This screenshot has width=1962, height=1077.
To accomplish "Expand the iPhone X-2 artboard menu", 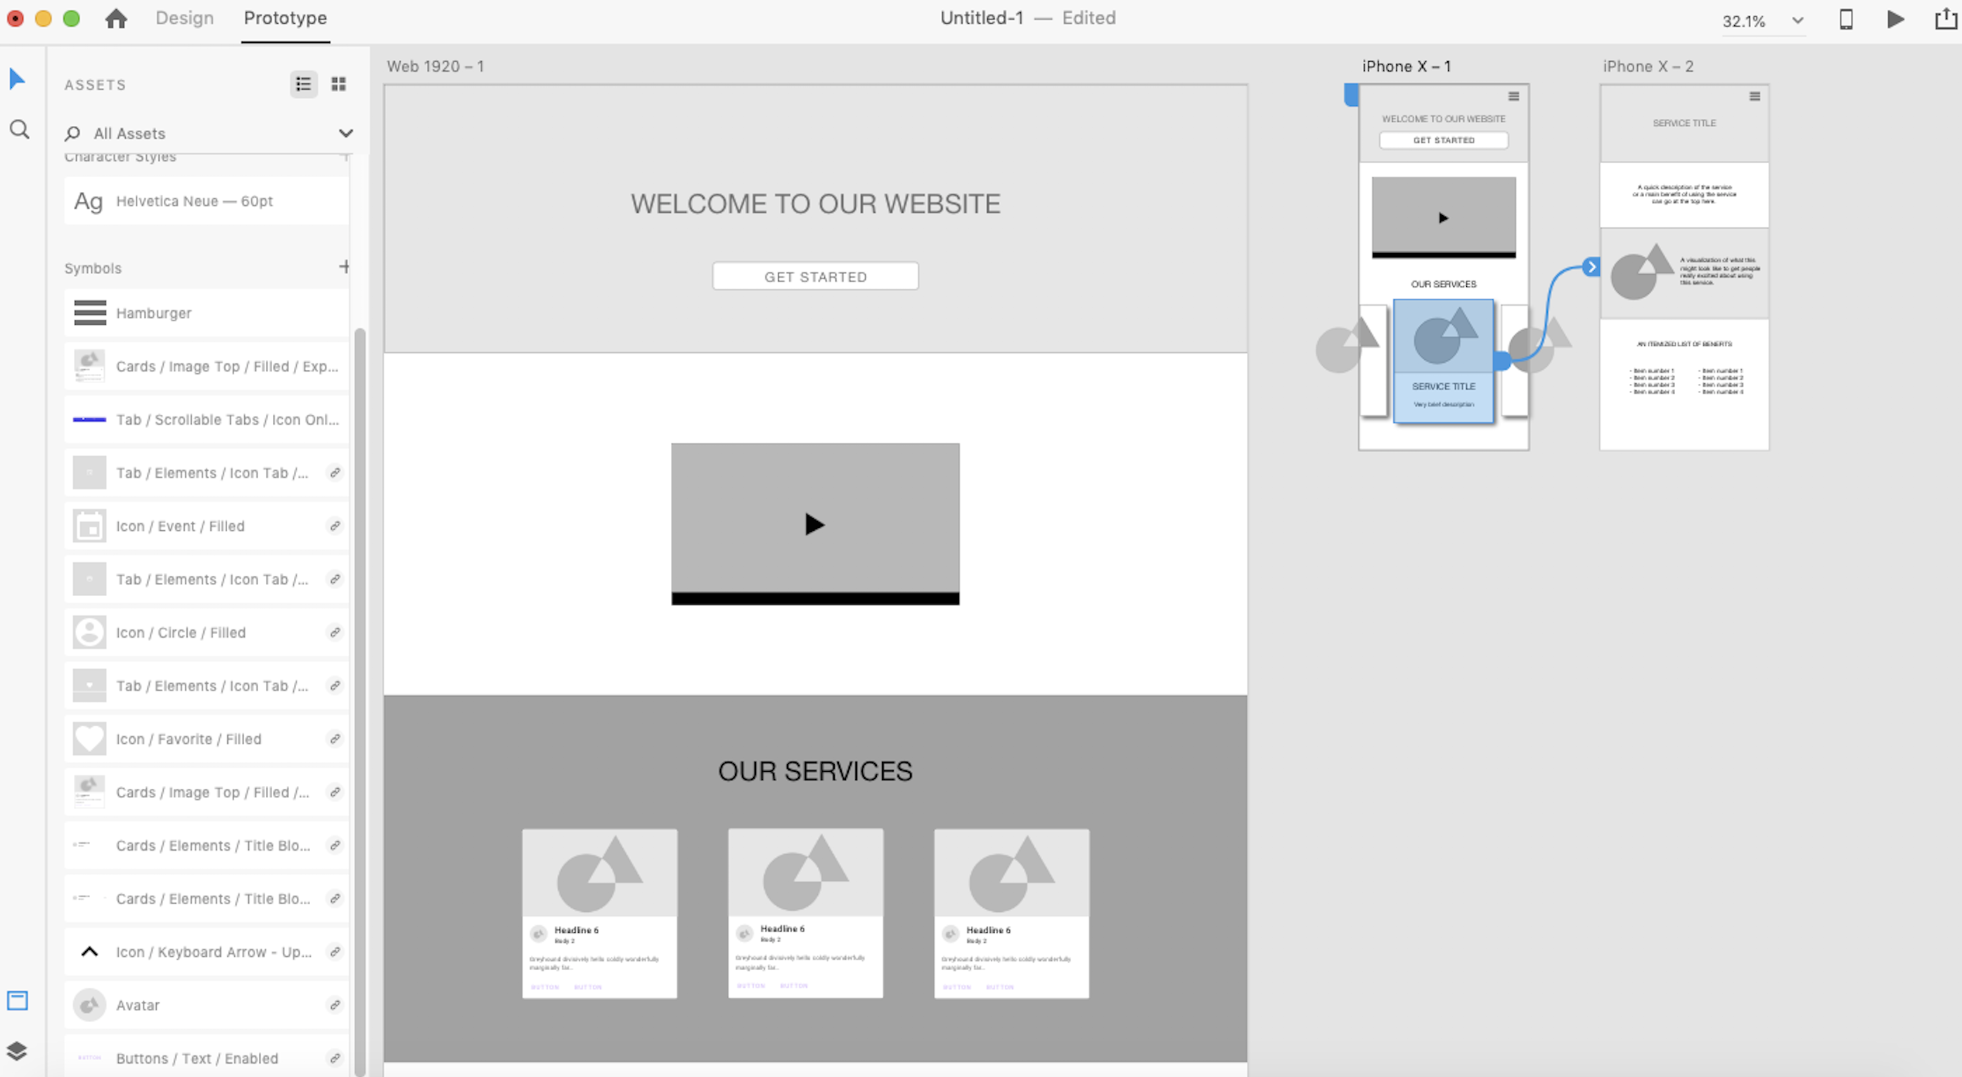I will click(1754, 97).
